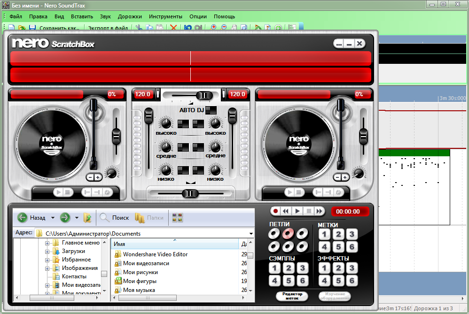The width and height of the screenshot is (469, 314).
Task: Click the blue floppy save icon
Action: (32, 28)
